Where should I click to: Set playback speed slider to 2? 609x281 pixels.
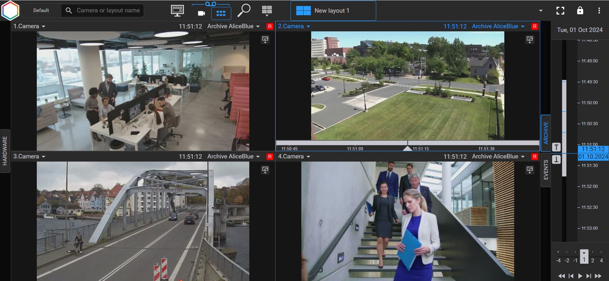point(593,260)
